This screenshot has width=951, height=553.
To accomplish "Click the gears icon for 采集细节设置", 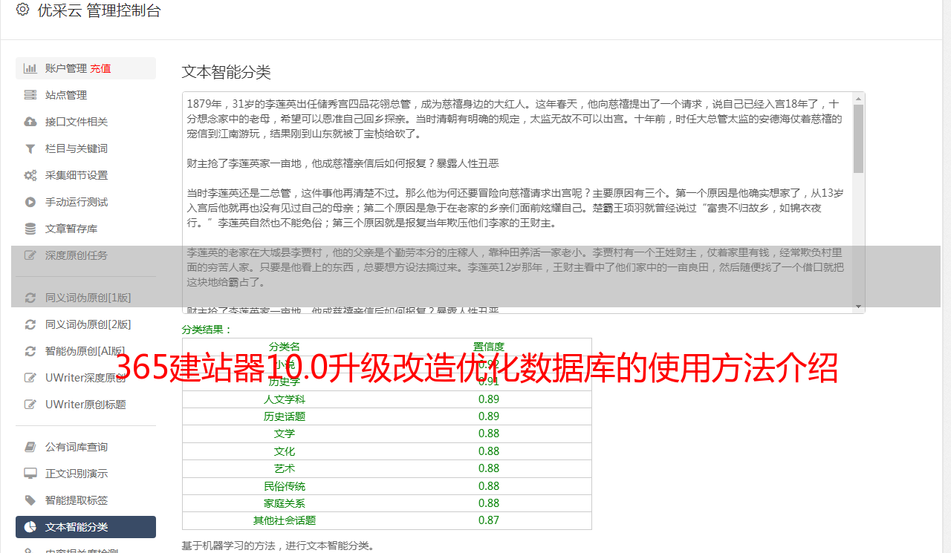I will pyautogui.click(x=30, y=175).
